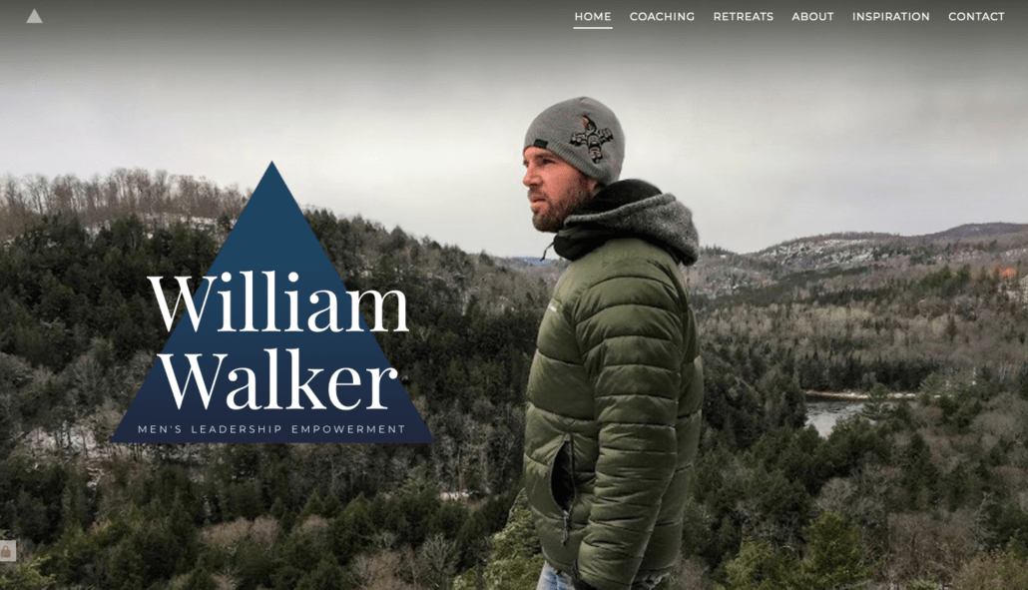This screenshot has width=1028, height=590.
Task: Visit the About page
Action: tap(813, 16)
